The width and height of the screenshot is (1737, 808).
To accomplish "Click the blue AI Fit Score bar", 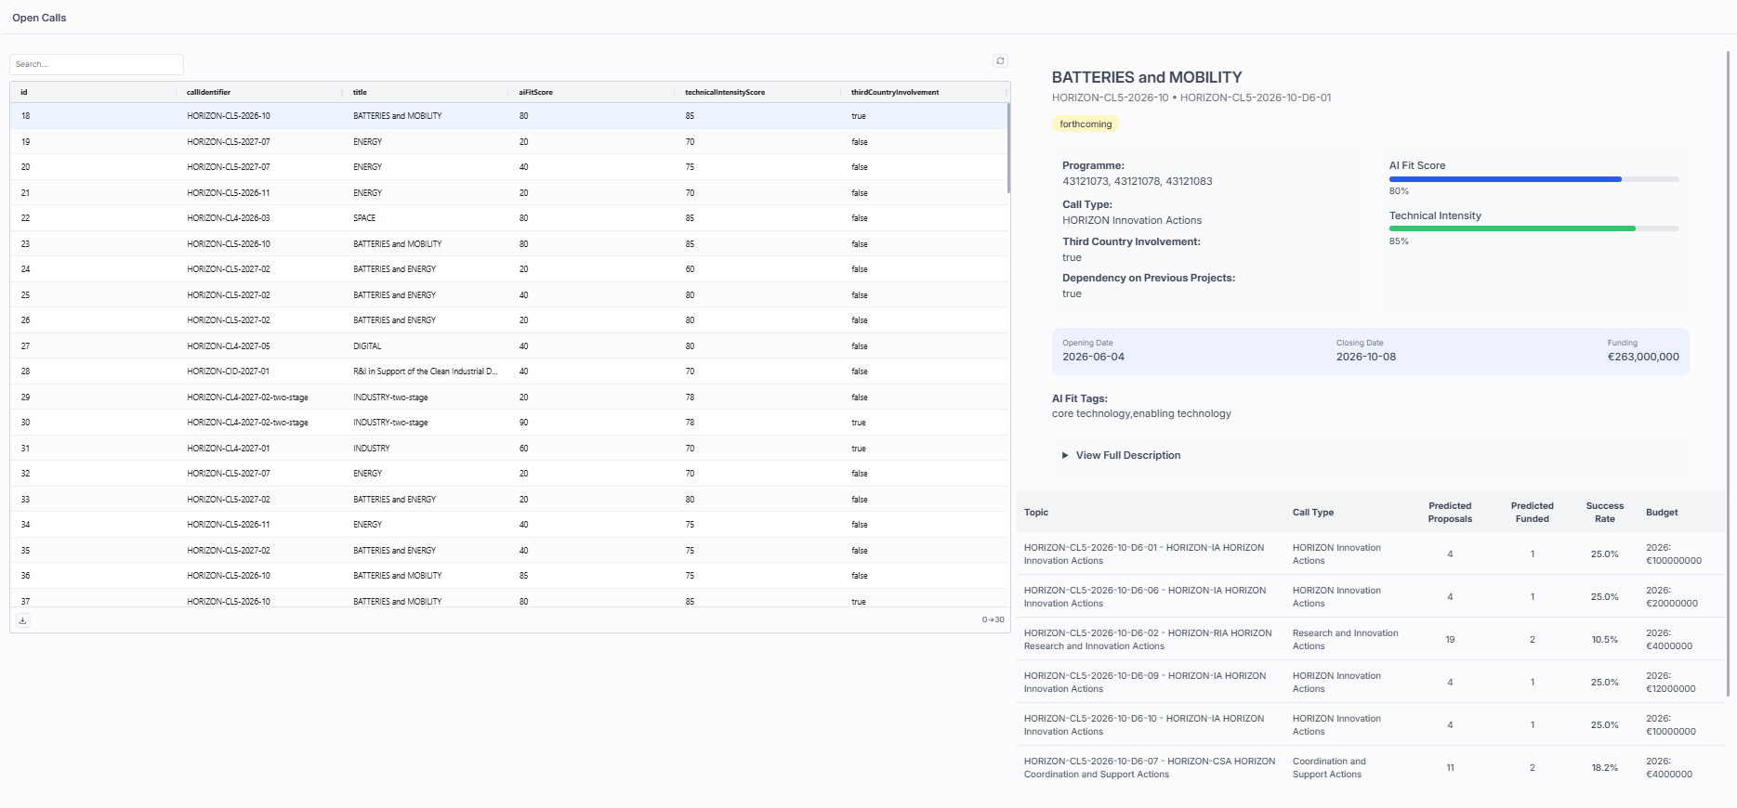I will (1505, 179).
